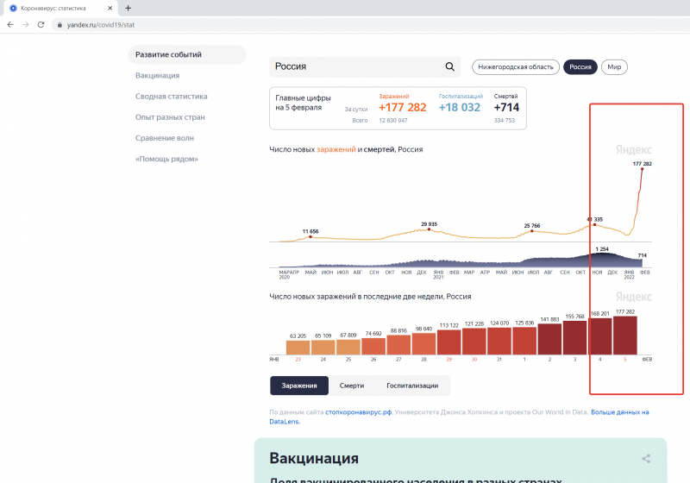This screenshot has width=690, height=483.
Task: Click the bar labeled 124 070
Action: (x=499, y=341)
